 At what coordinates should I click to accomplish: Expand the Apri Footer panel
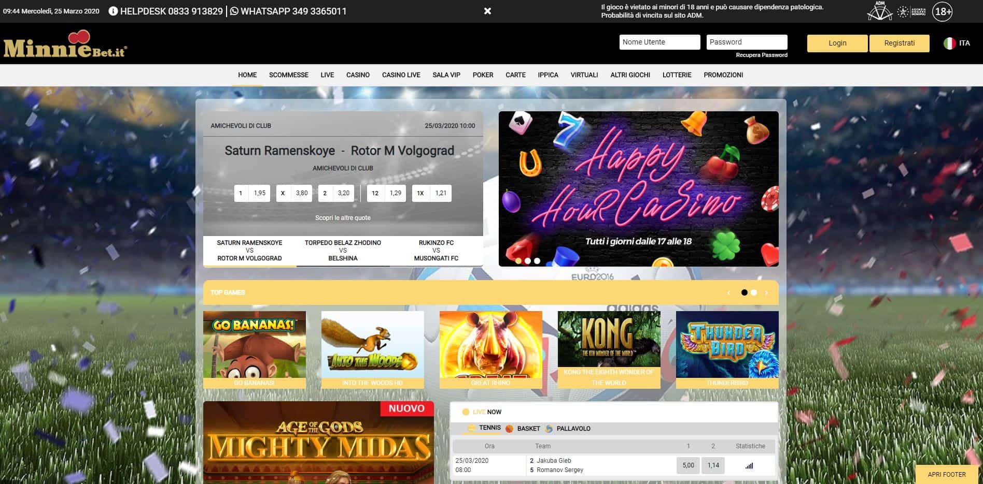(946, 474)
